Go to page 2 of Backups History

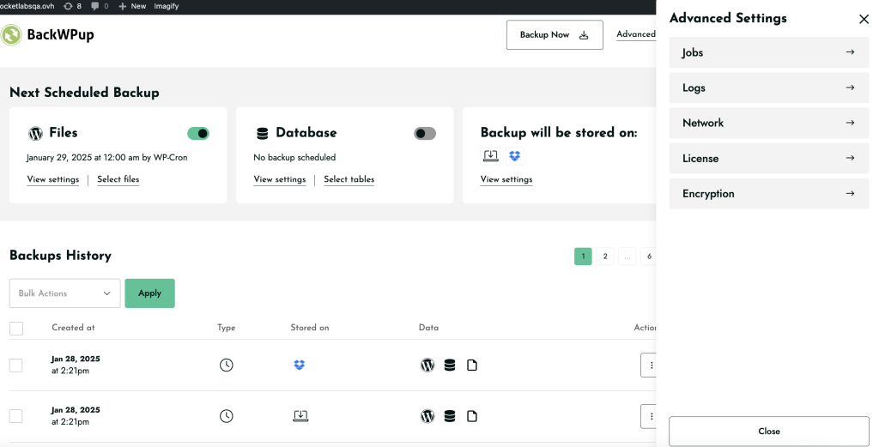605,257
